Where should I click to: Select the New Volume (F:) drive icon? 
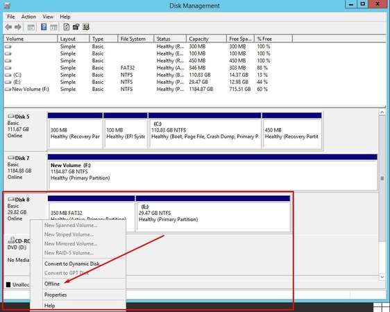8,89
